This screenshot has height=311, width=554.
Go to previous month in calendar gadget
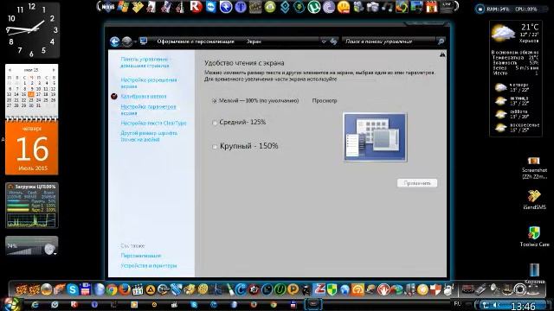10,70
